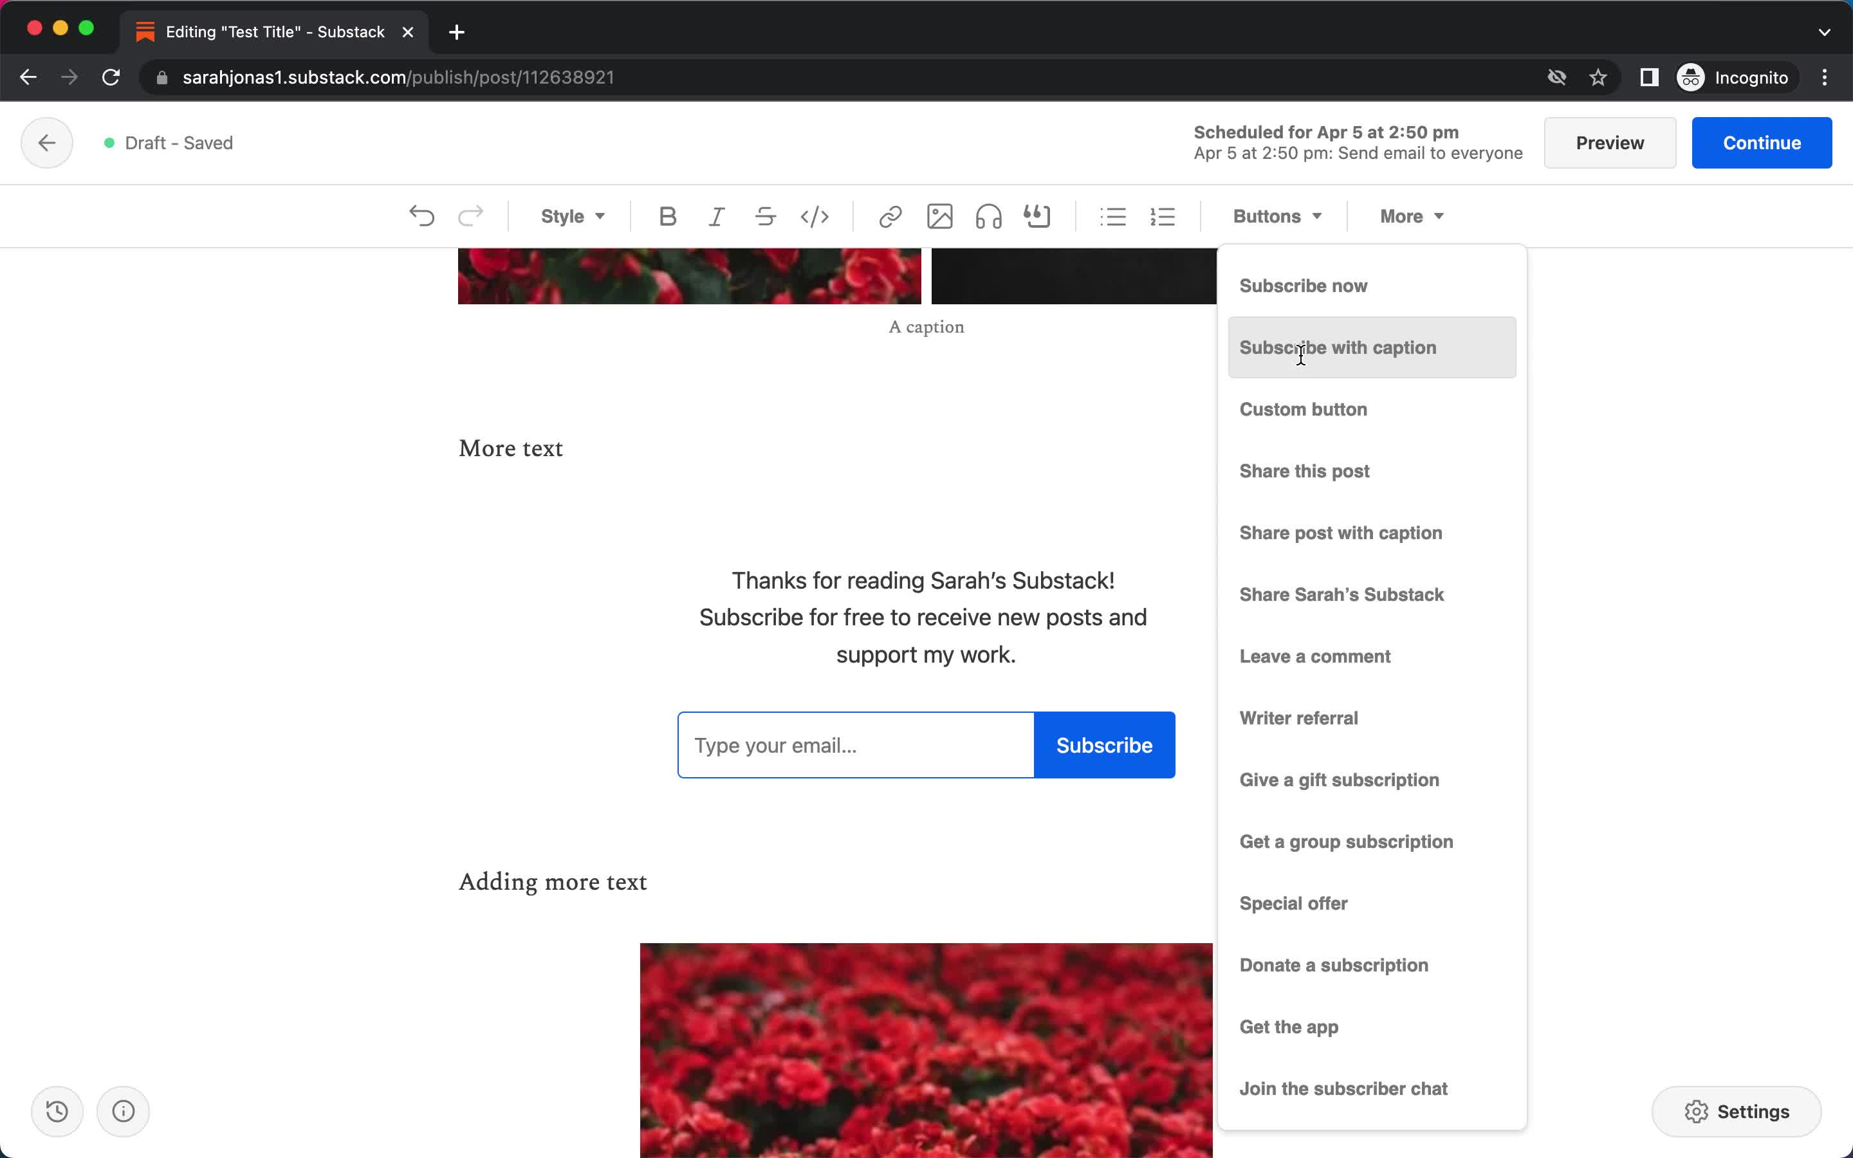Expand the Buttons dropdown menu
This screenshot has width=1853, height=1158.
pyautogui.click(x=1269, y=216)
